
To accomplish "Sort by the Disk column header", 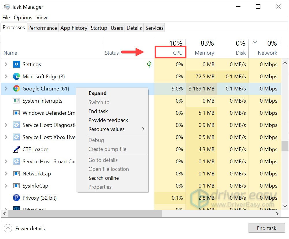I will click(x=233, y=48).
